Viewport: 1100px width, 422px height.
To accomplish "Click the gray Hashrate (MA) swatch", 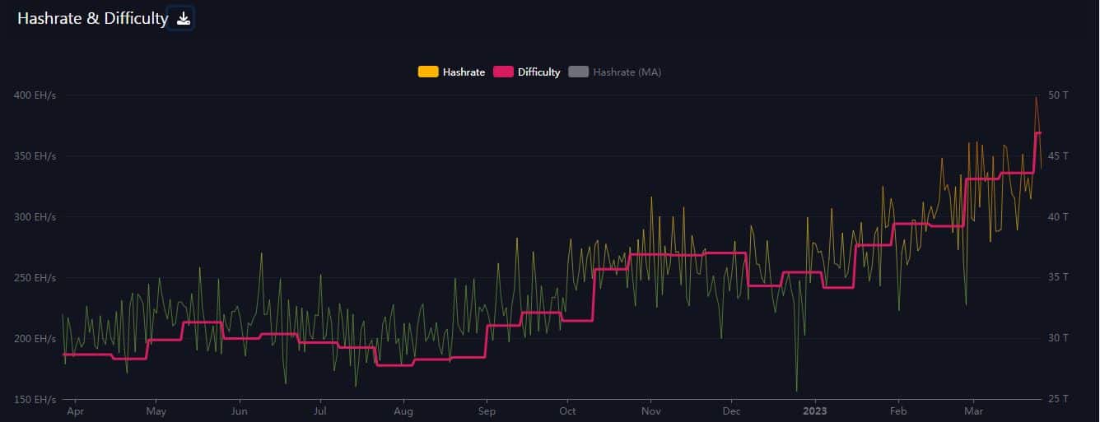I will [x=578, y=72].
